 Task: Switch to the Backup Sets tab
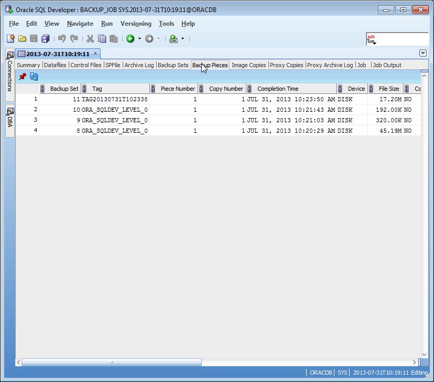click(x=173, y=65)
